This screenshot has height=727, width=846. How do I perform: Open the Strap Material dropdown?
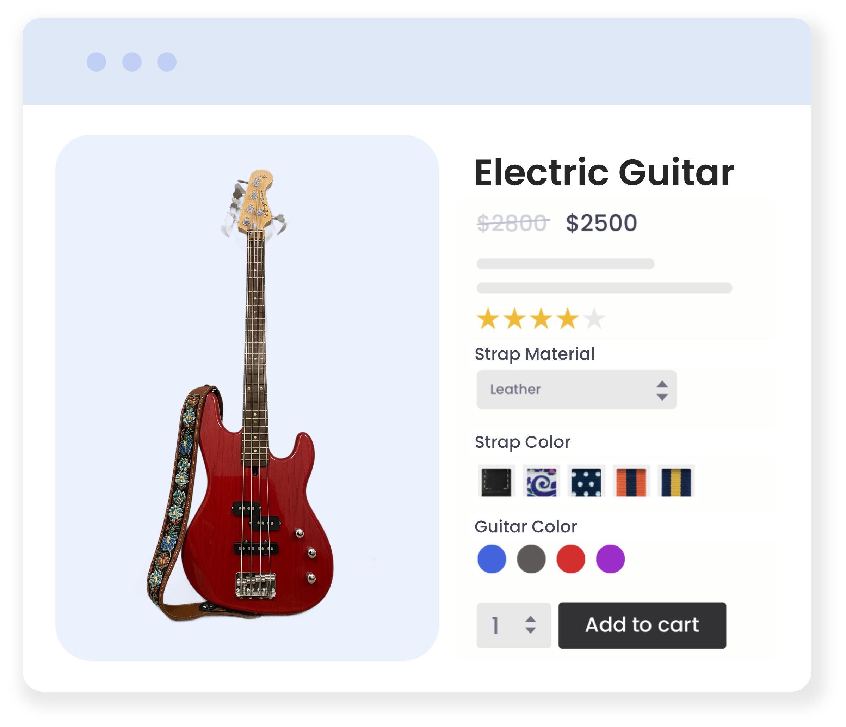[x=576, y=390]
